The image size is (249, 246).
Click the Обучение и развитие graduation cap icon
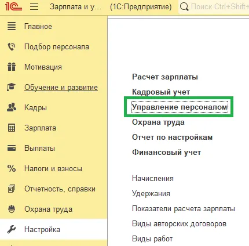(12, 87)
